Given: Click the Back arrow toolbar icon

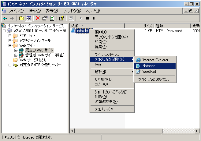Looking at the screenshot, I should tap(5, 18).
